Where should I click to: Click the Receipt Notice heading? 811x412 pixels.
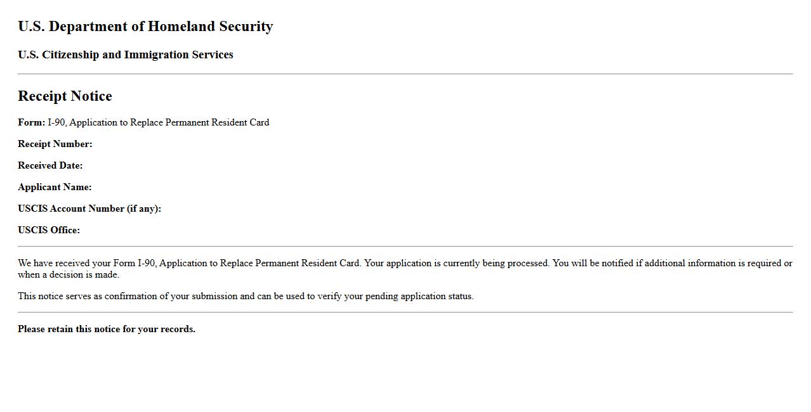coord(65,96)
